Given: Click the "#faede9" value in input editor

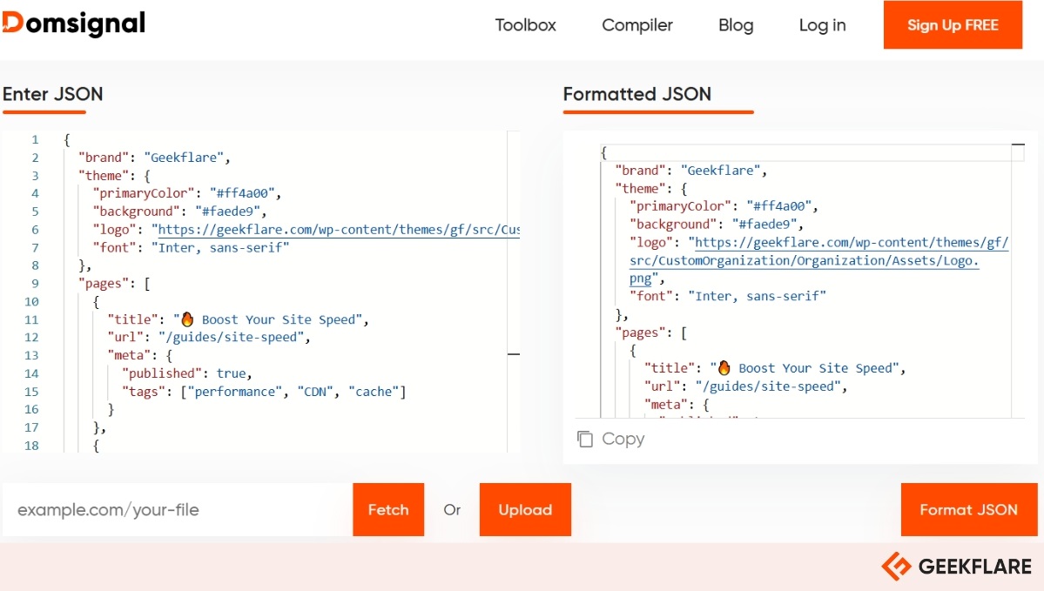Looking at the screenshot, I should click(x=227, y=212).
